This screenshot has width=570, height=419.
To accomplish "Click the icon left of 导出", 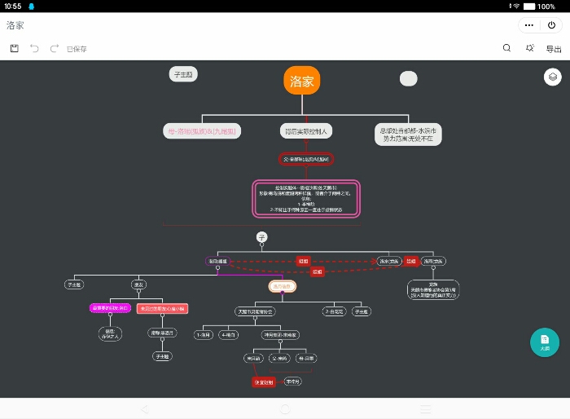I will click(x=530, y=48).
